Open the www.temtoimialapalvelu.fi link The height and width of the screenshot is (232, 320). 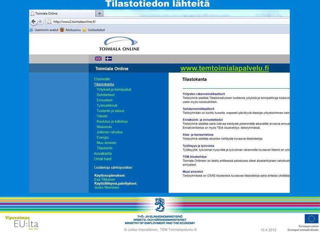click(224, 68)
